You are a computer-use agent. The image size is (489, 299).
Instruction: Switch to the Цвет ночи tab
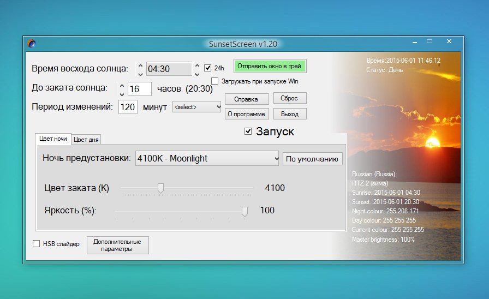click(x=53, y=139)
